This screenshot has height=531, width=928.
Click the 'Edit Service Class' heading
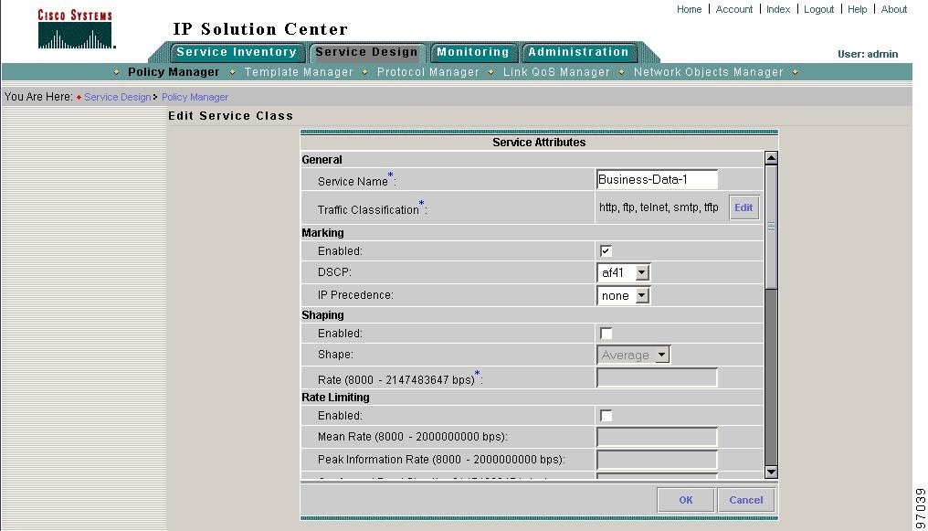[x=231, y=116]
